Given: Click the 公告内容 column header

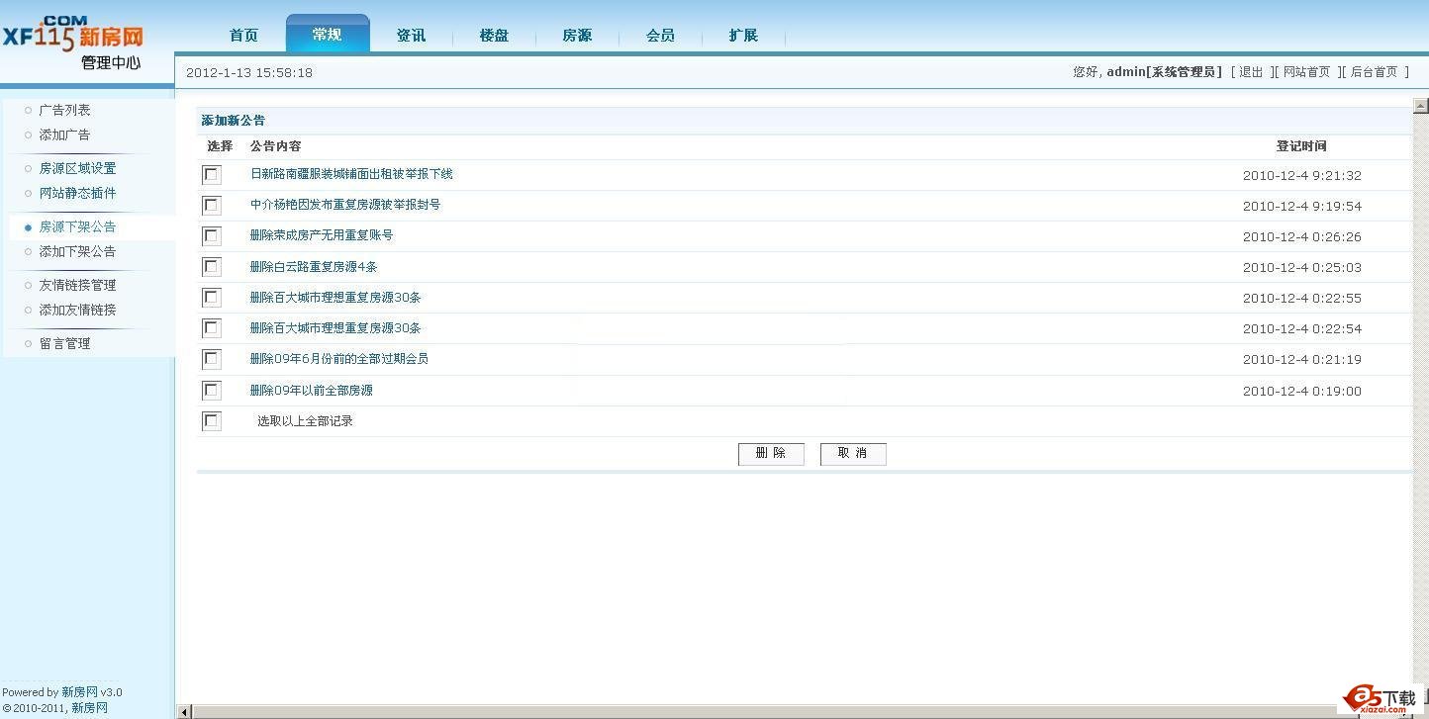Looking at the screenshot, I should 275,146.
